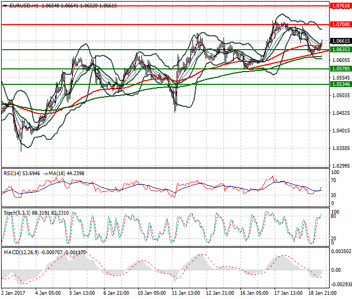Screen dimensions: 352x299
Task: Click the 1.05545 price scale value
Action: pos(341,78)
